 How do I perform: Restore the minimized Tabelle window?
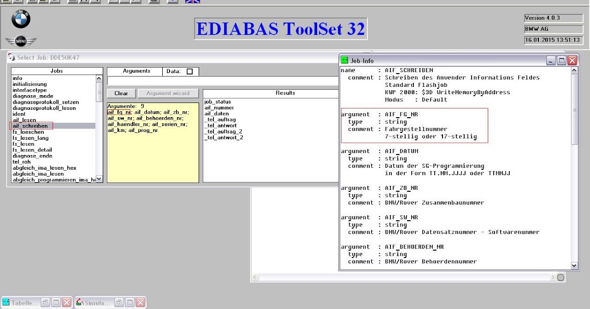coord(45,303)
